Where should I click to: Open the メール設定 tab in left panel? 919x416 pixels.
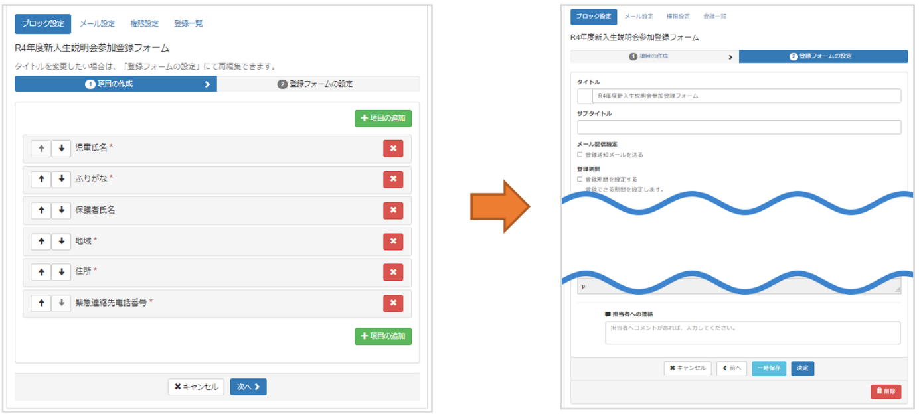[97, 23]
